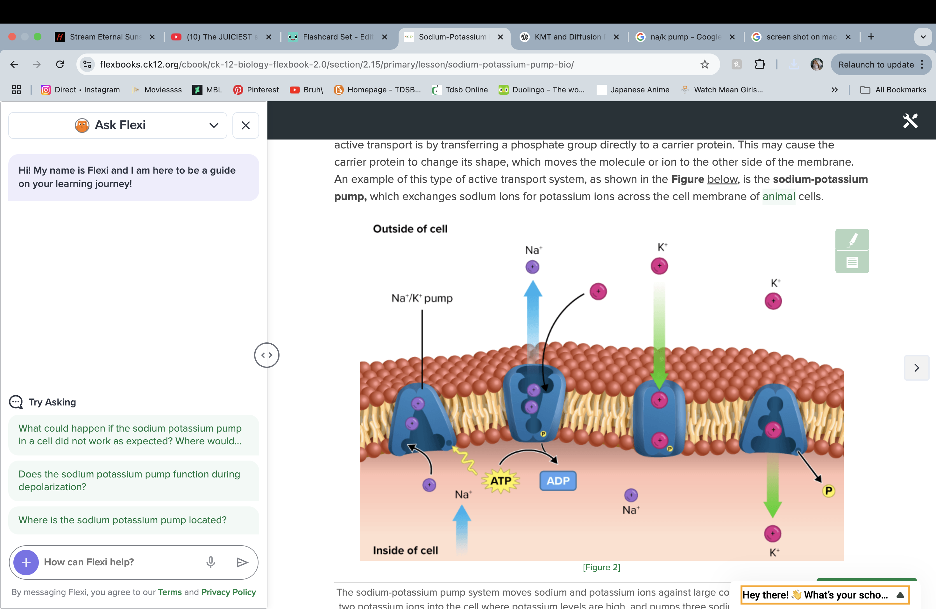Click the purple plus attach button
Screen dimensions: 936x609
point(26,562)
